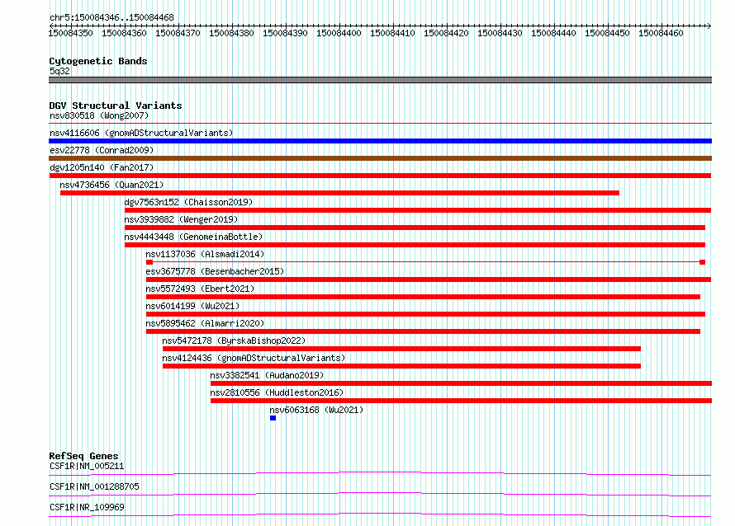Click right red block of nsv1137036
Screen dimensions: 735x526
click(x=702, y=262)
